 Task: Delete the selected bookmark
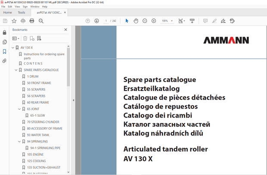[x=25, y=39]
